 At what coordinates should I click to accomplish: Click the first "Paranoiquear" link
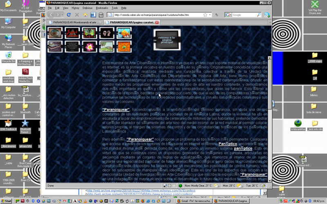coord(116,110)
